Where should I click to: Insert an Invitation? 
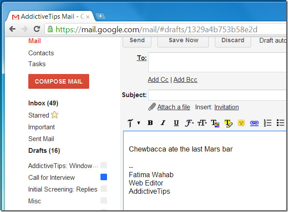click(227, 107)
